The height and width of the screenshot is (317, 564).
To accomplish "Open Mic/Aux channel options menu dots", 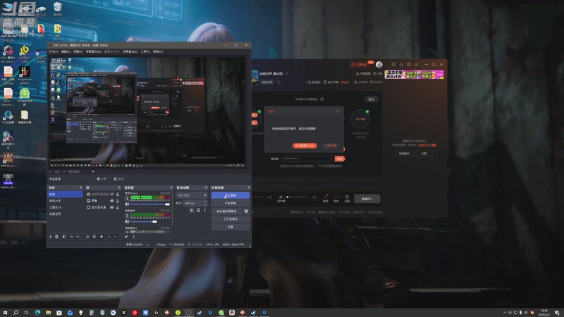I will [x=127, y=199].
